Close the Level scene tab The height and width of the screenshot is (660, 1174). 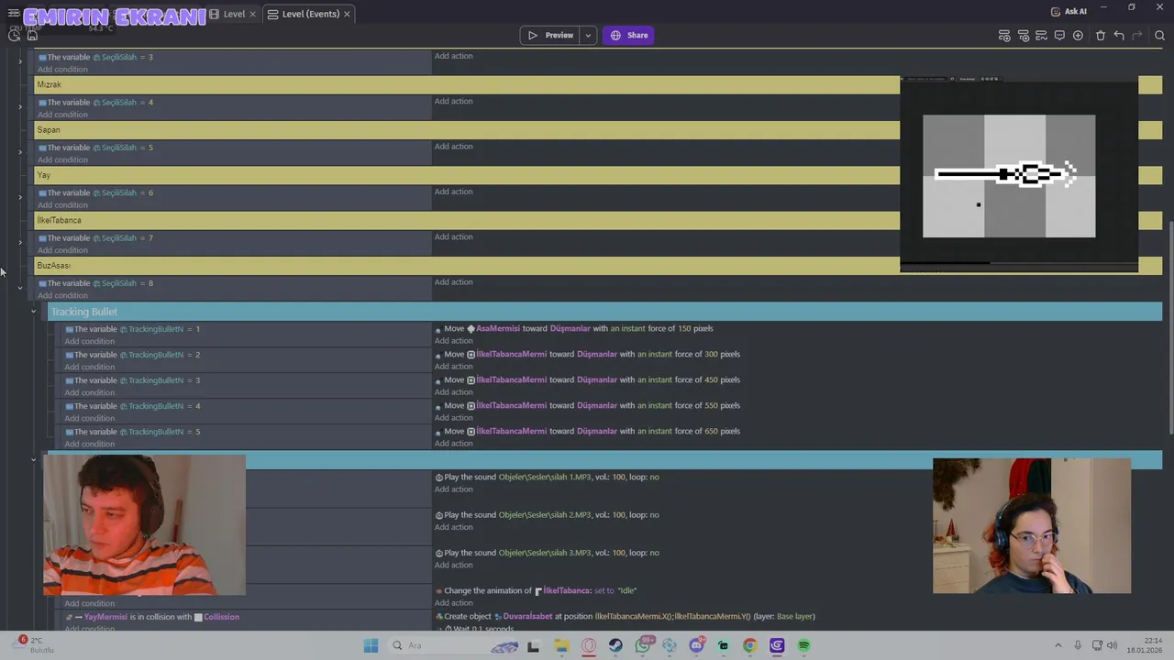(254, 14)
